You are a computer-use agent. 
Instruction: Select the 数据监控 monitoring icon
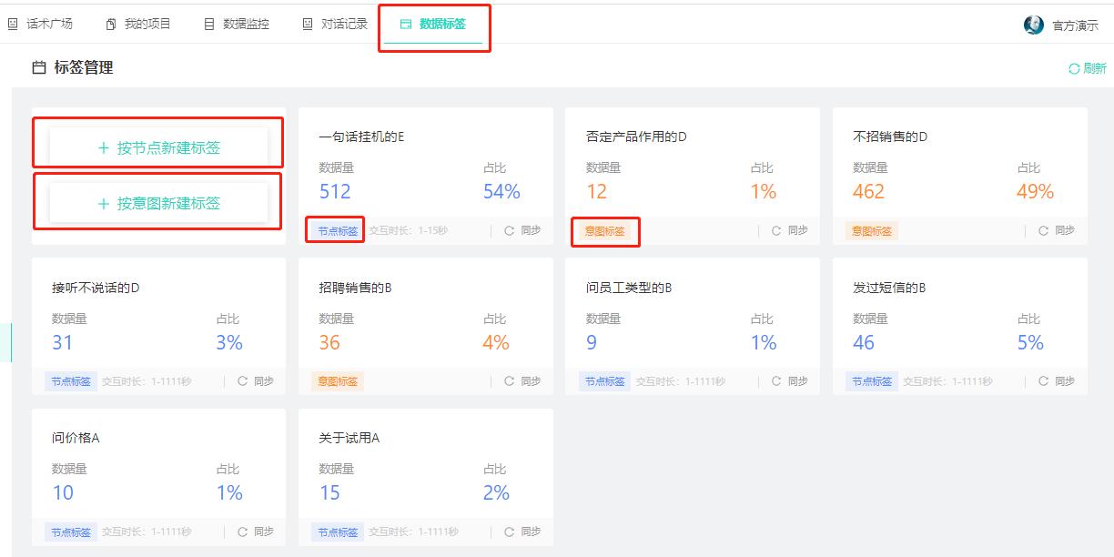(208, 23)
